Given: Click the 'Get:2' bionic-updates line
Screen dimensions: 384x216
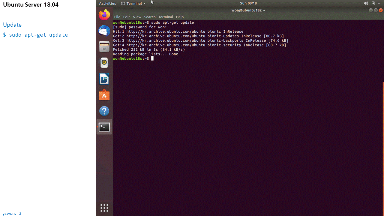Looking at the screenshot, I should coord(198,36).
